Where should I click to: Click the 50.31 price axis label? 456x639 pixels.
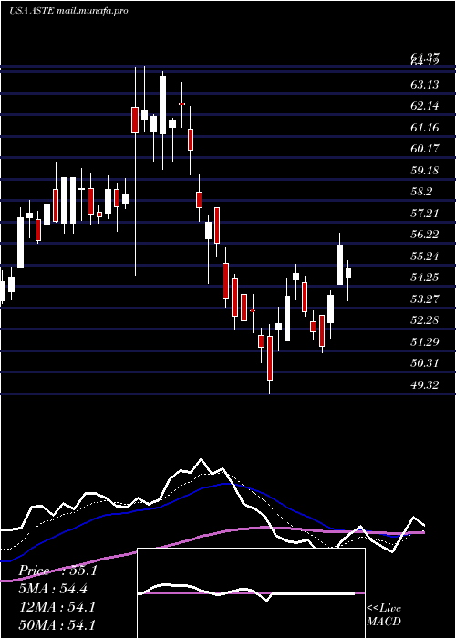(x=425, y=362)
